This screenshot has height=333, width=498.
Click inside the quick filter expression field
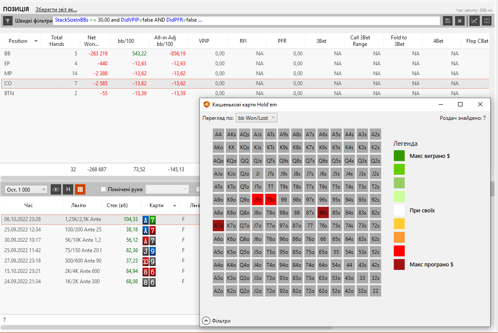[x=247, y=21]
